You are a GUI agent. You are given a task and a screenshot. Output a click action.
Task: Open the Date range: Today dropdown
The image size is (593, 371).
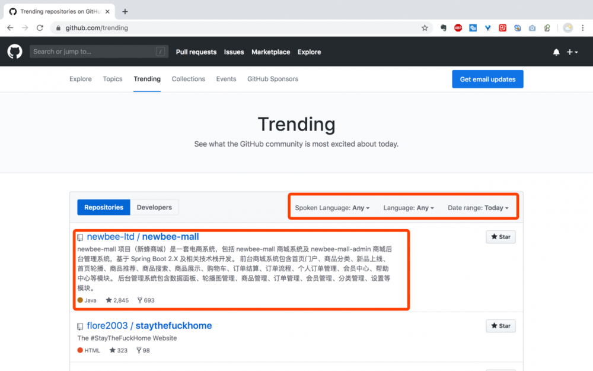(478, 208)
